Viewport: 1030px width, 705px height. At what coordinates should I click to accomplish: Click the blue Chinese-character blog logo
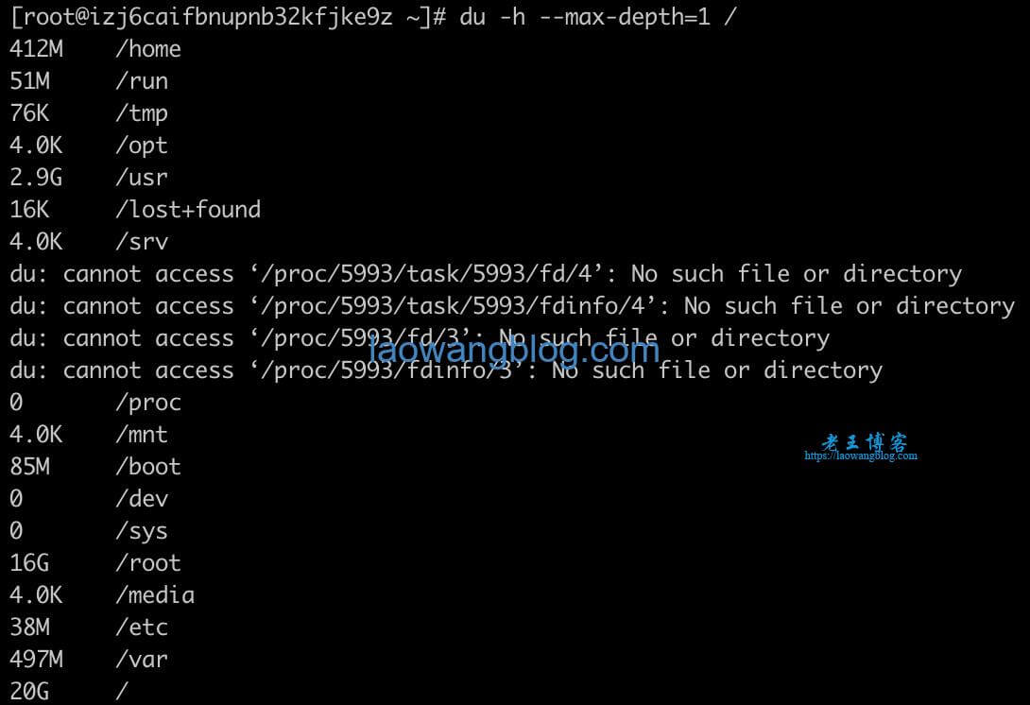(864, 441)
